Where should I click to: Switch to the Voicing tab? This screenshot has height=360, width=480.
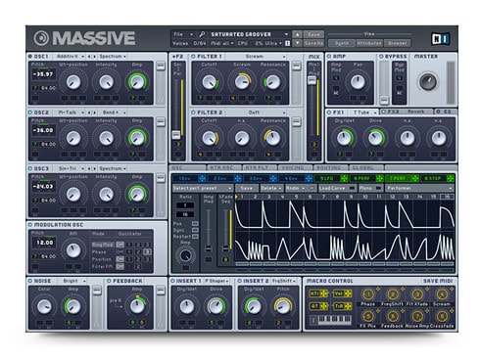coord(293,167)
